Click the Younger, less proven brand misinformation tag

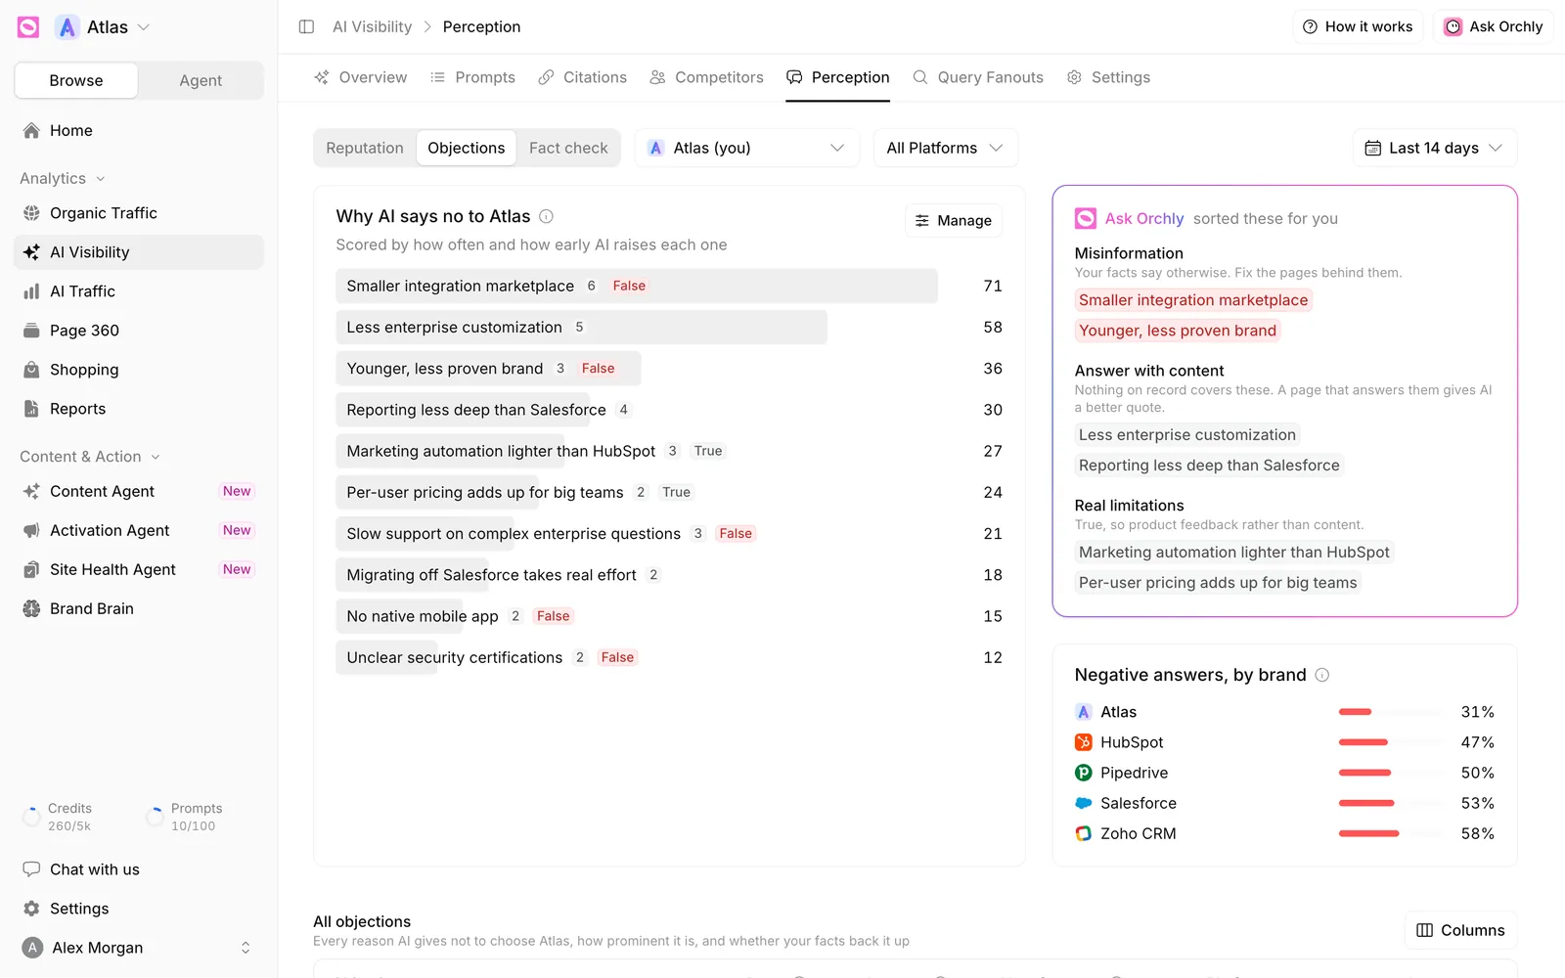point(1178,331)
